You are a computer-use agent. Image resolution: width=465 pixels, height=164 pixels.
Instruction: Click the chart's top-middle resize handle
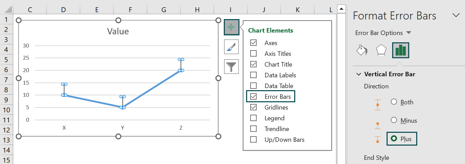click(x=119, y=20)
